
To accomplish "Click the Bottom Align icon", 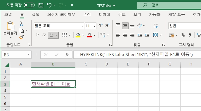I will pyautogui.click(x=132, y=26).
